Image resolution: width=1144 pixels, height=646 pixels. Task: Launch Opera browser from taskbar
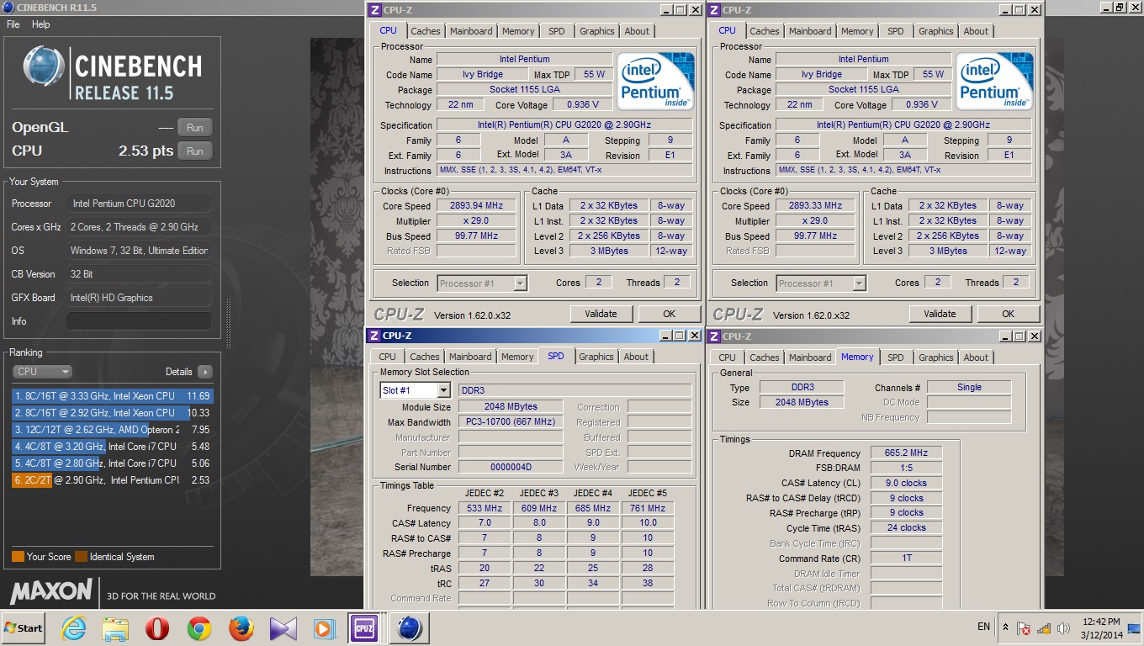[157, 628]
